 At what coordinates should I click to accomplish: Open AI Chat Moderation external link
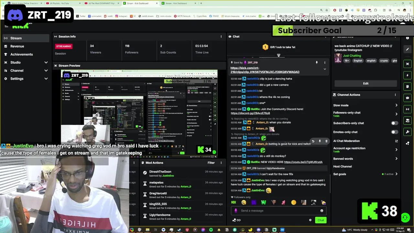pyautogui.click(x=396, y=141)
